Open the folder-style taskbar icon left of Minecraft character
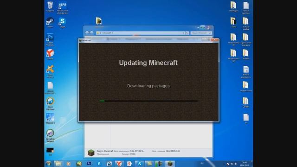The image size is (297, 167). 149,164
